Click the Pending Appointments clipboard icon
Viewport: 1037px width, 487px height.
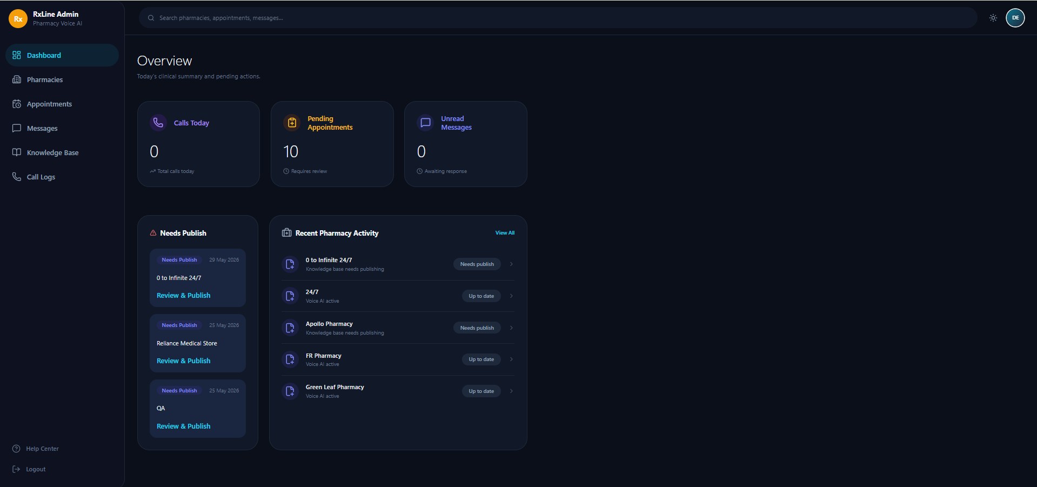292,123
